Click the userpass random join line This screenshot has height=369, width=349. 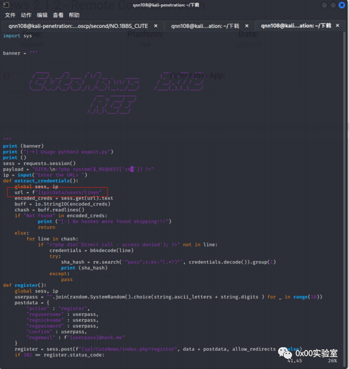coord(168,297)
